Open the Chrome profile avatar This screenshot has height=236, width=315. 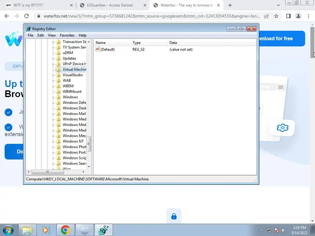pyautogui.click(x=298, y=16)
